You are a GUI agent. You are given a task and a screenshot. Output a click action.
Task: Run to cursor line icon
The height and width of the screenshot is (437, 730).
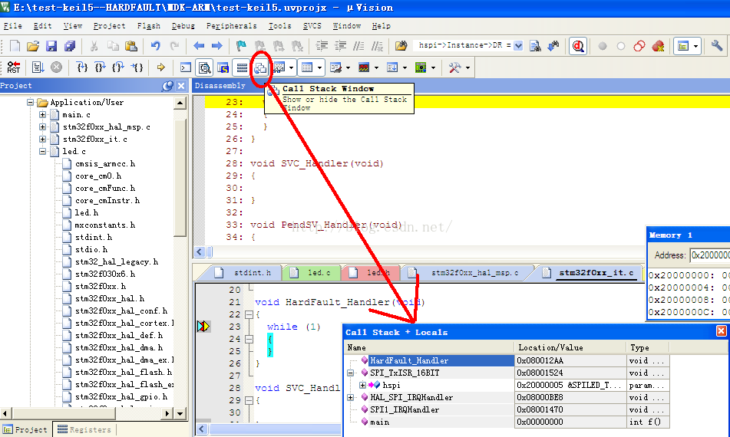tap(137, 67)
